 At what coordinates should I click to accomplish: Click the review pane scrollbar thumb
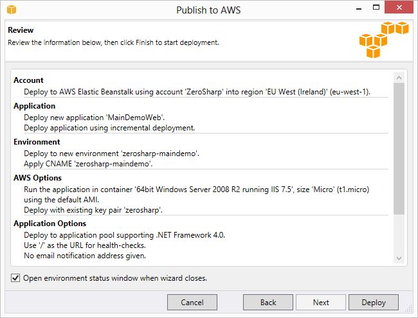[399, 148]
